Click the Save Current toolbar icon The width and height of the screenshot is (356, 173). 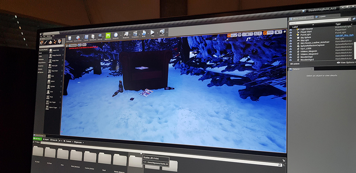click(x=70, y=39)
